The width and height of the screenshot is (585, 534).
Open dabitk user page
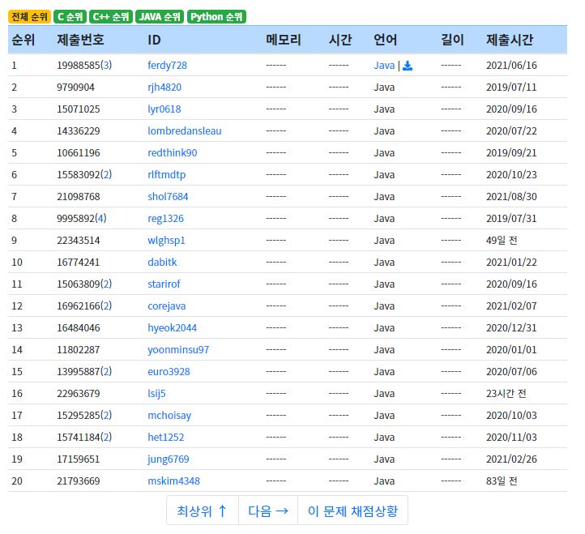(x=162, y=263)
